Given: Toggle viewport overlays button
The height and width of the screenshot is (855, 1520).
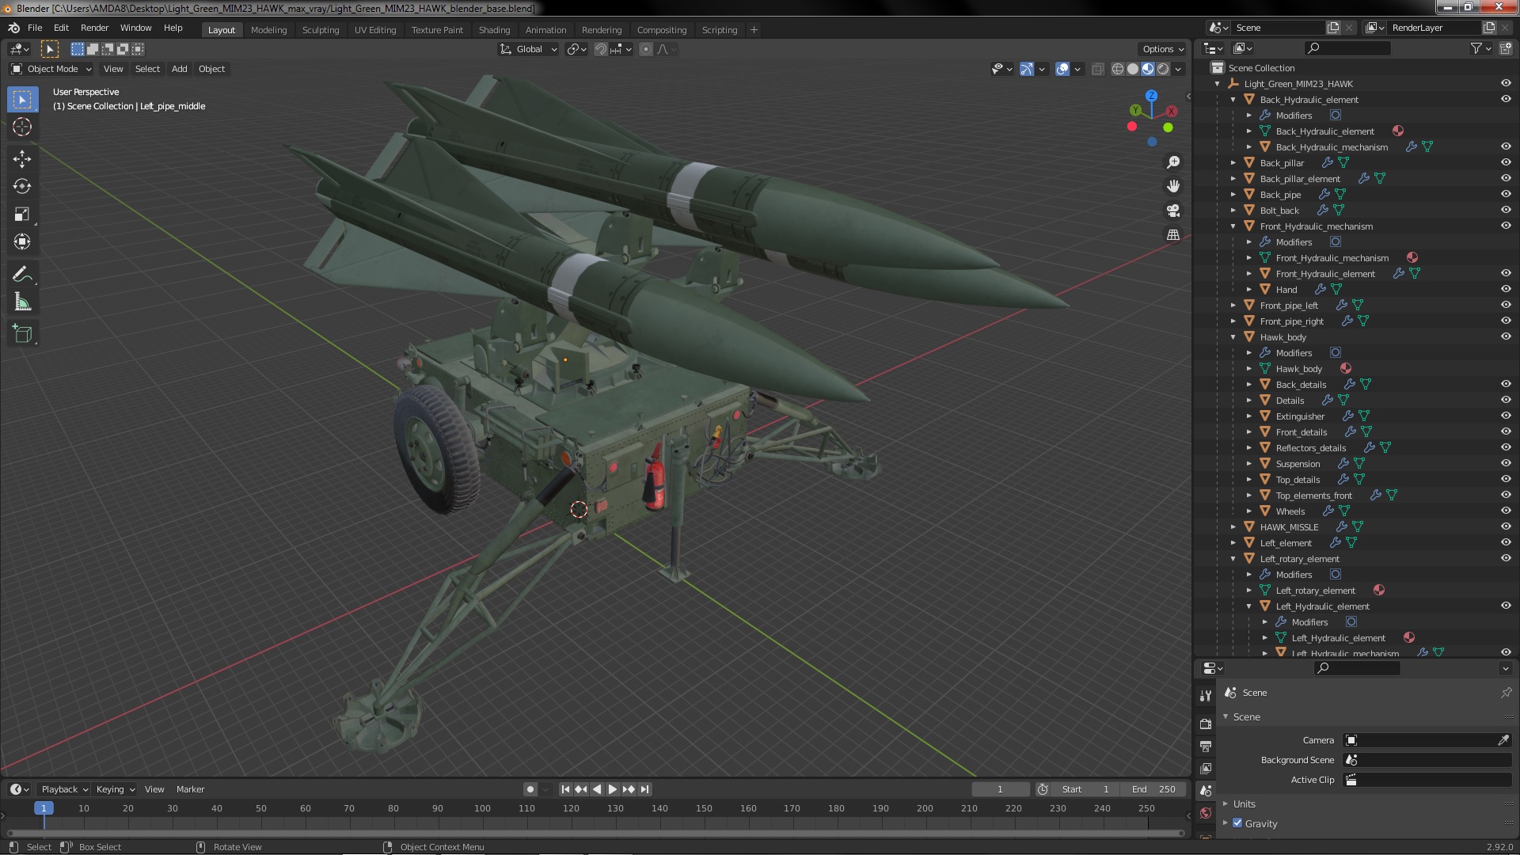Looking at the screenshot, I should [1062, 69].
